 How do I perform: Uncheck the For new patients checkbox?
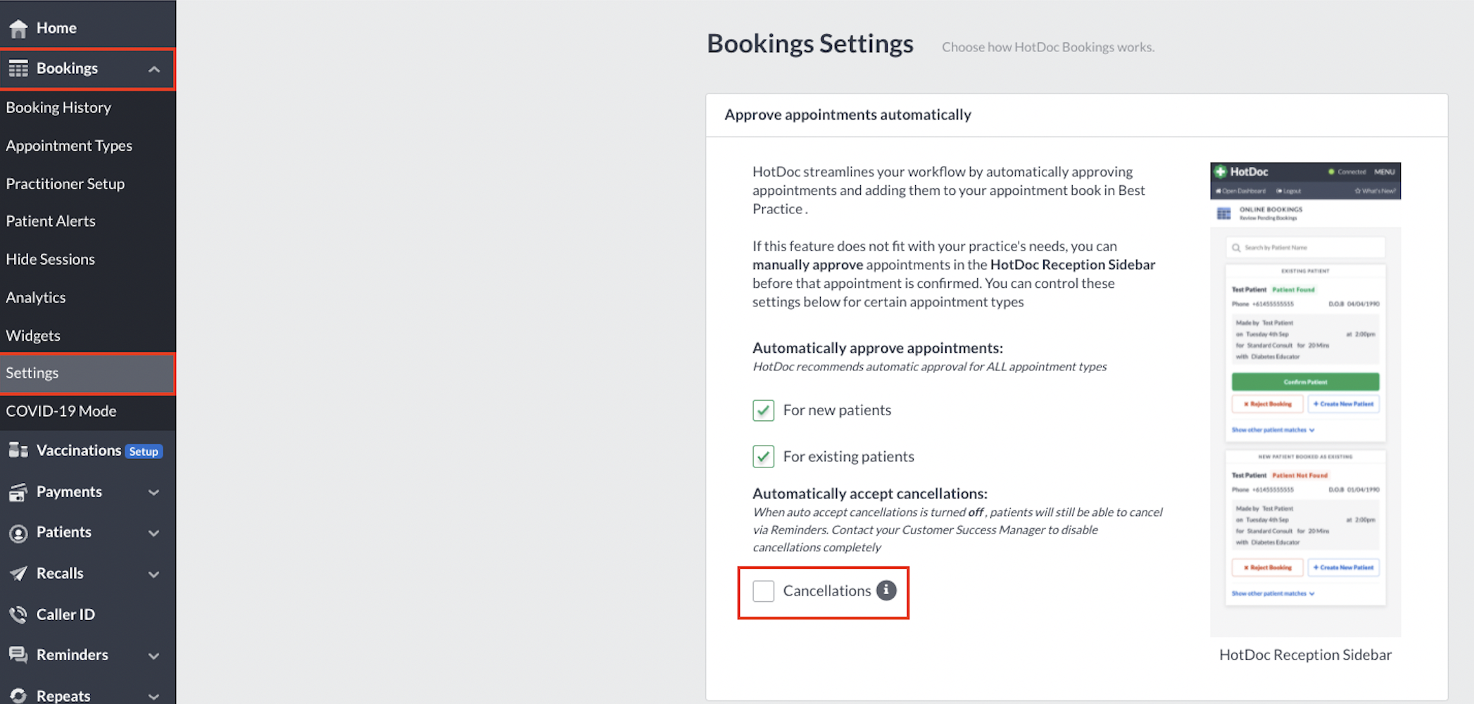(x=763, y=410)
